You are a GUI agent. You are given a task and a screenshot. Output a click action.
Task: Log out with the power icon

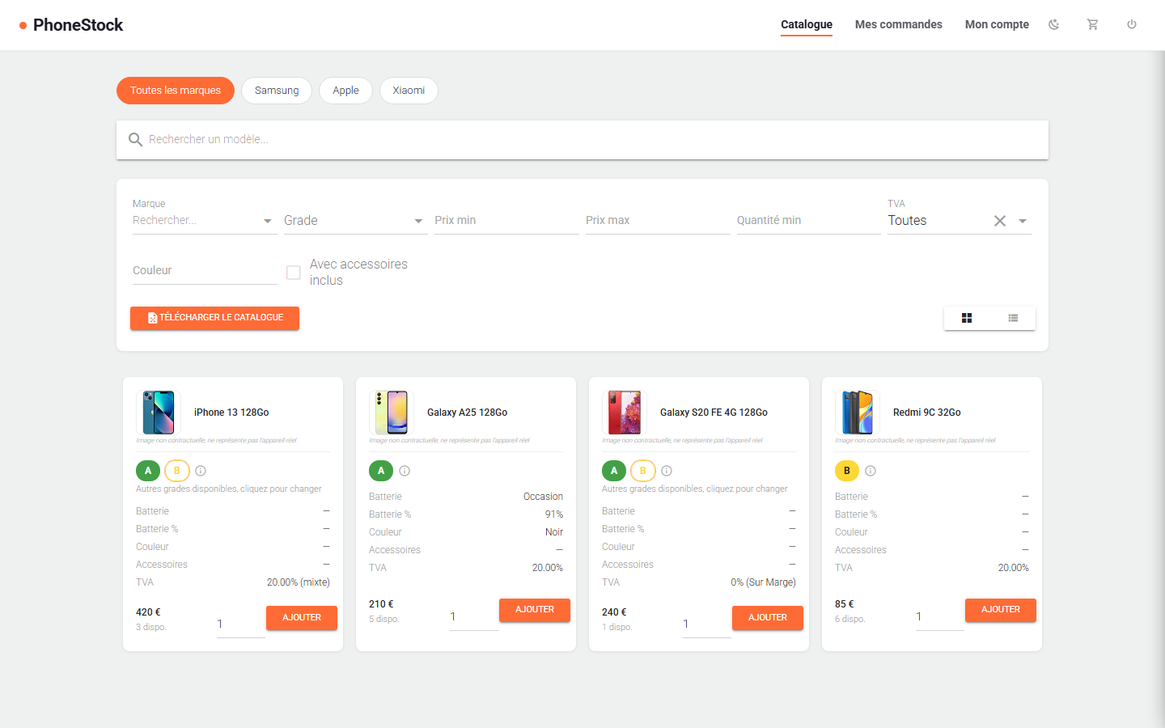pyautogui.click(x=1132, y=24)
